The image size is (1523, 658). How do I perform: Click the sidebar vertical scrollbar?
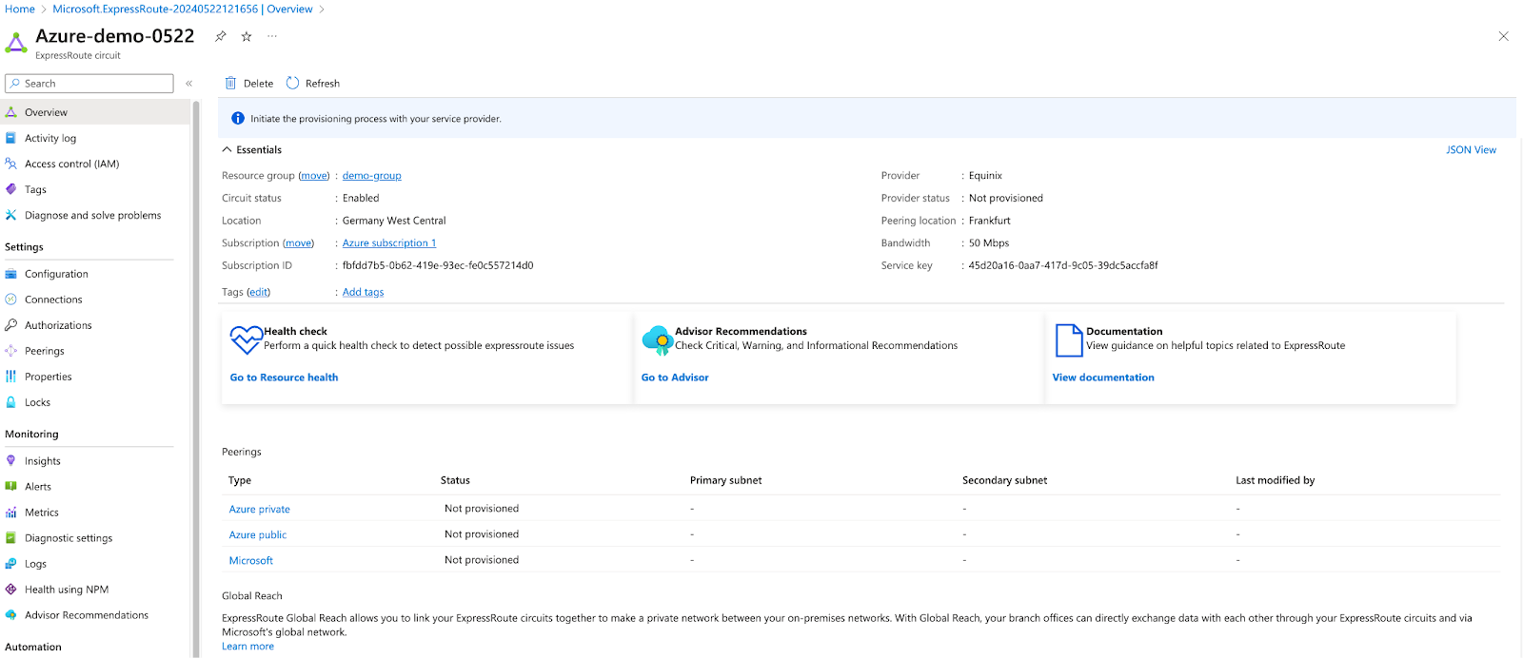coord(196,378)
